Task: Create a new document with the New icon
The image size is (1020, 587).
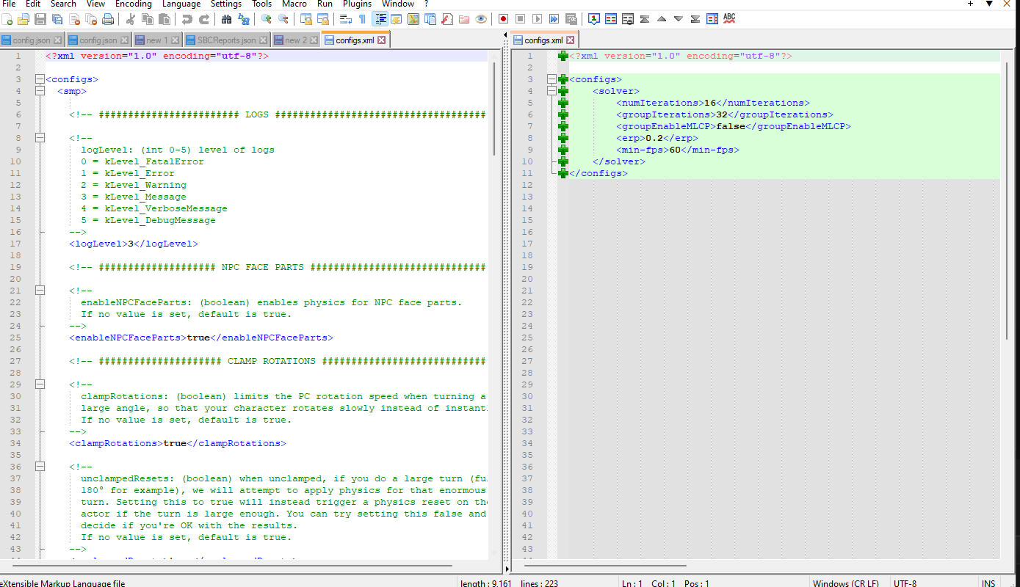Action: tap(7, 19)
